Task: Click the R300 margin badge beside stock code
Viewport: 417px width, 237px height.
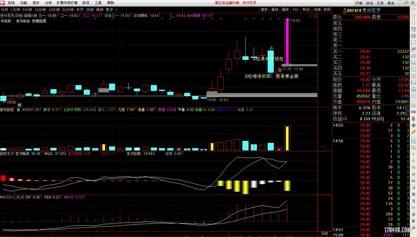Action: 345,10
